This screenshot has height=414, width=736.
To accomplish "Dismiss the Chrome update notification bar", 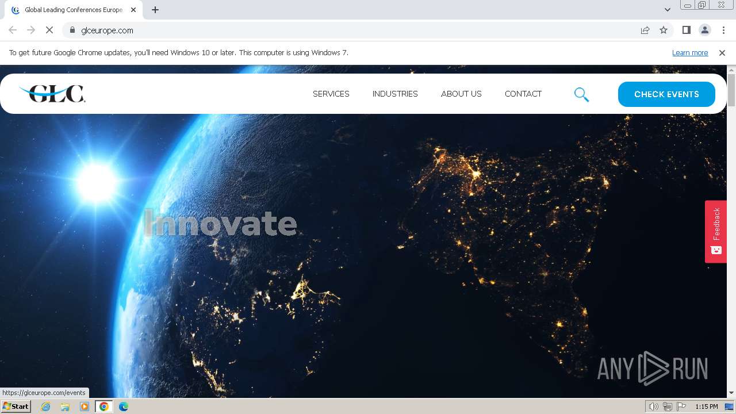I will [x=722, y=52].
